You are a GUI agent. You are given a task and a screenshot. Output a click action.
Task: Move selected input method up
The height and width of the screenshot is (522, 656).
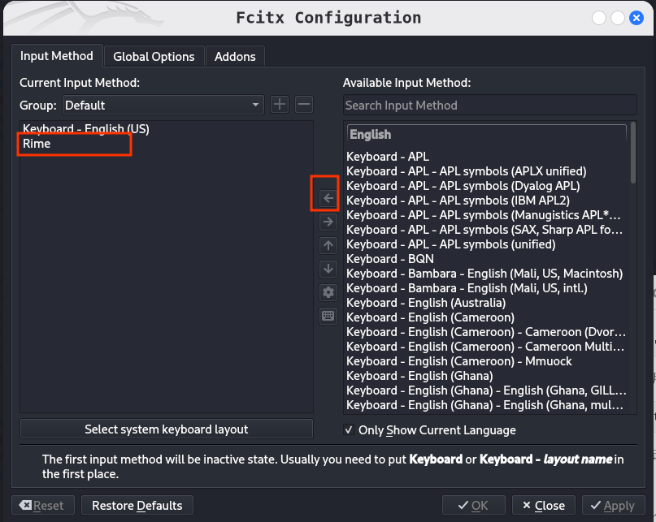(x=328, y=245)
